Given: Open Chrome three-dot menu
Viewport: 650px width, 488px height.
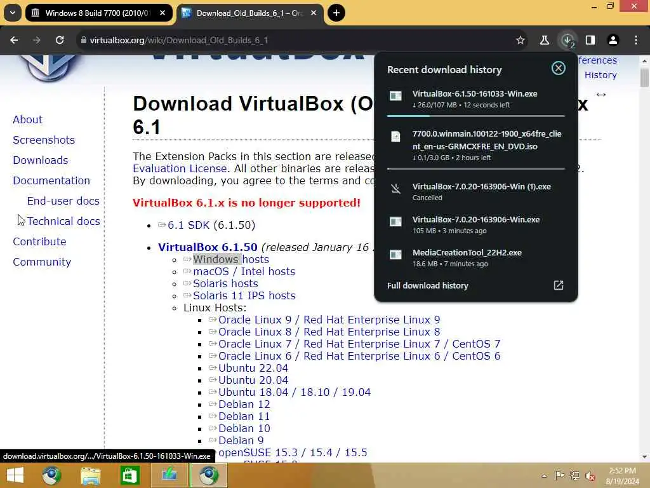Looking at the screenshot, I should (636, 40).
